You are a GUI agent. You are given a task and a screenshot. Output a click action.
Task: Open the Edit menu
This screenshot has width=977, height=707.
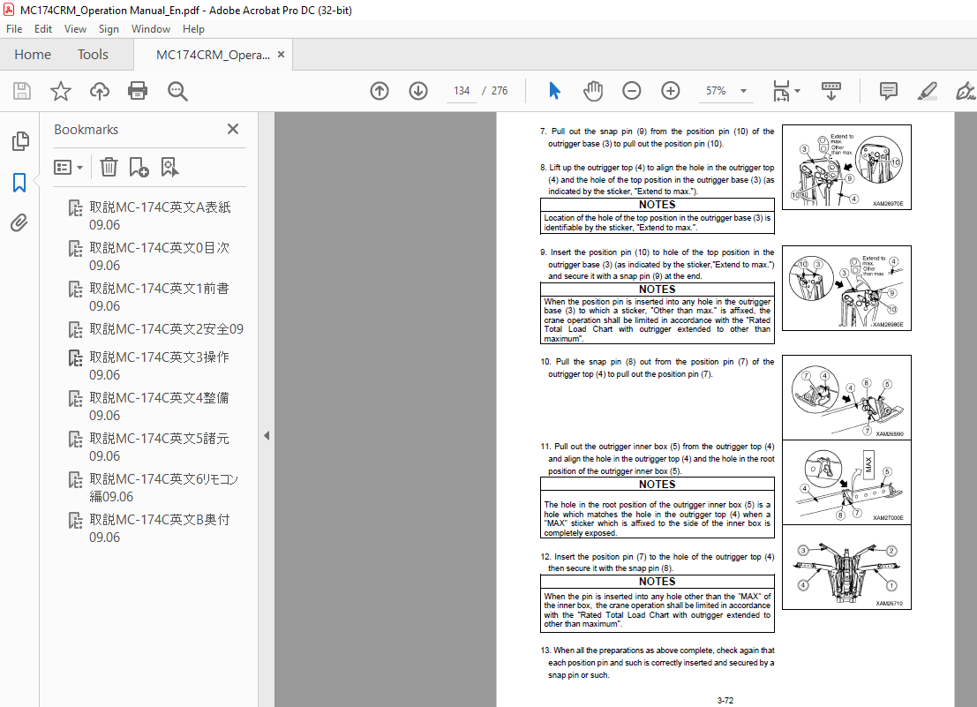point(43,28)
